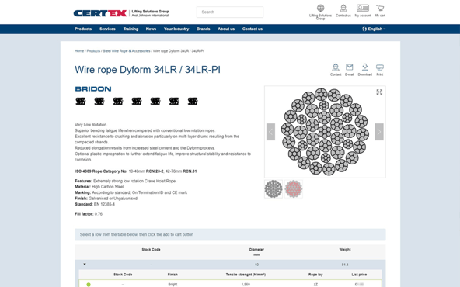460x287 pixels.
Task: Open the Products menu
Action: [83, 29]
